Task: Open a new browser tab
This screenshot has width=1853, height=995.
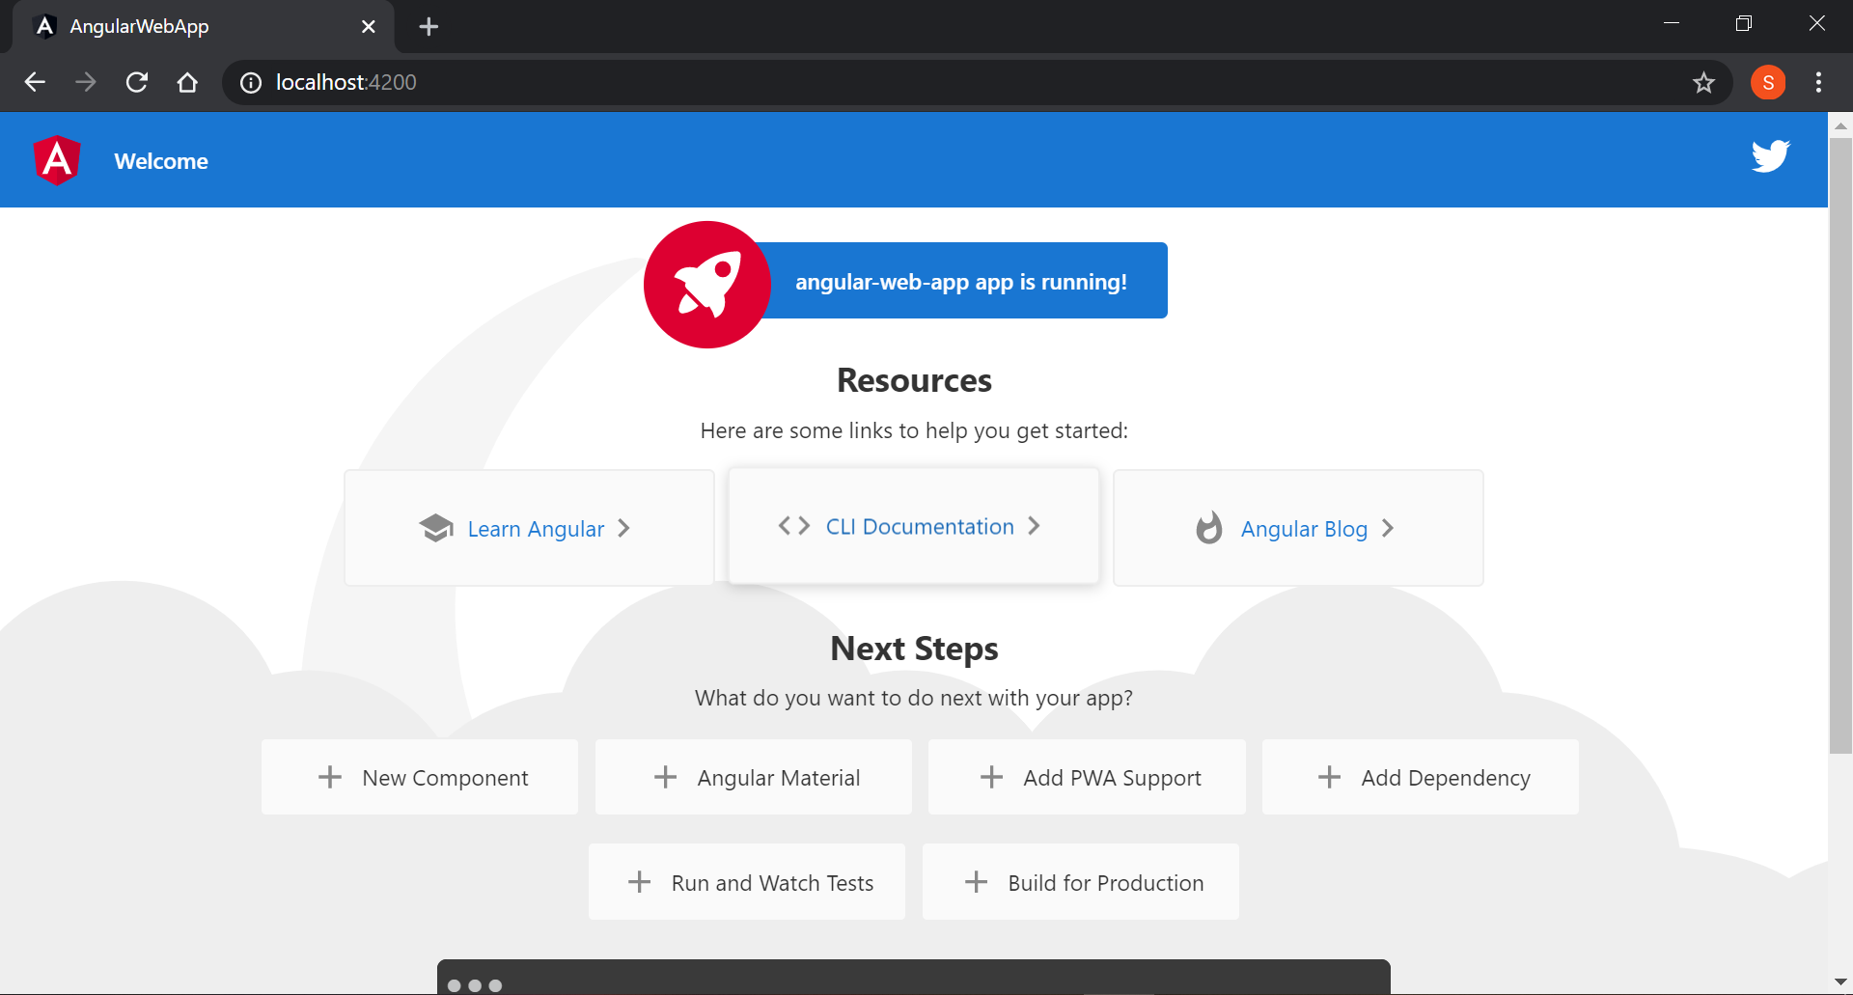Action: coord(429,26)
